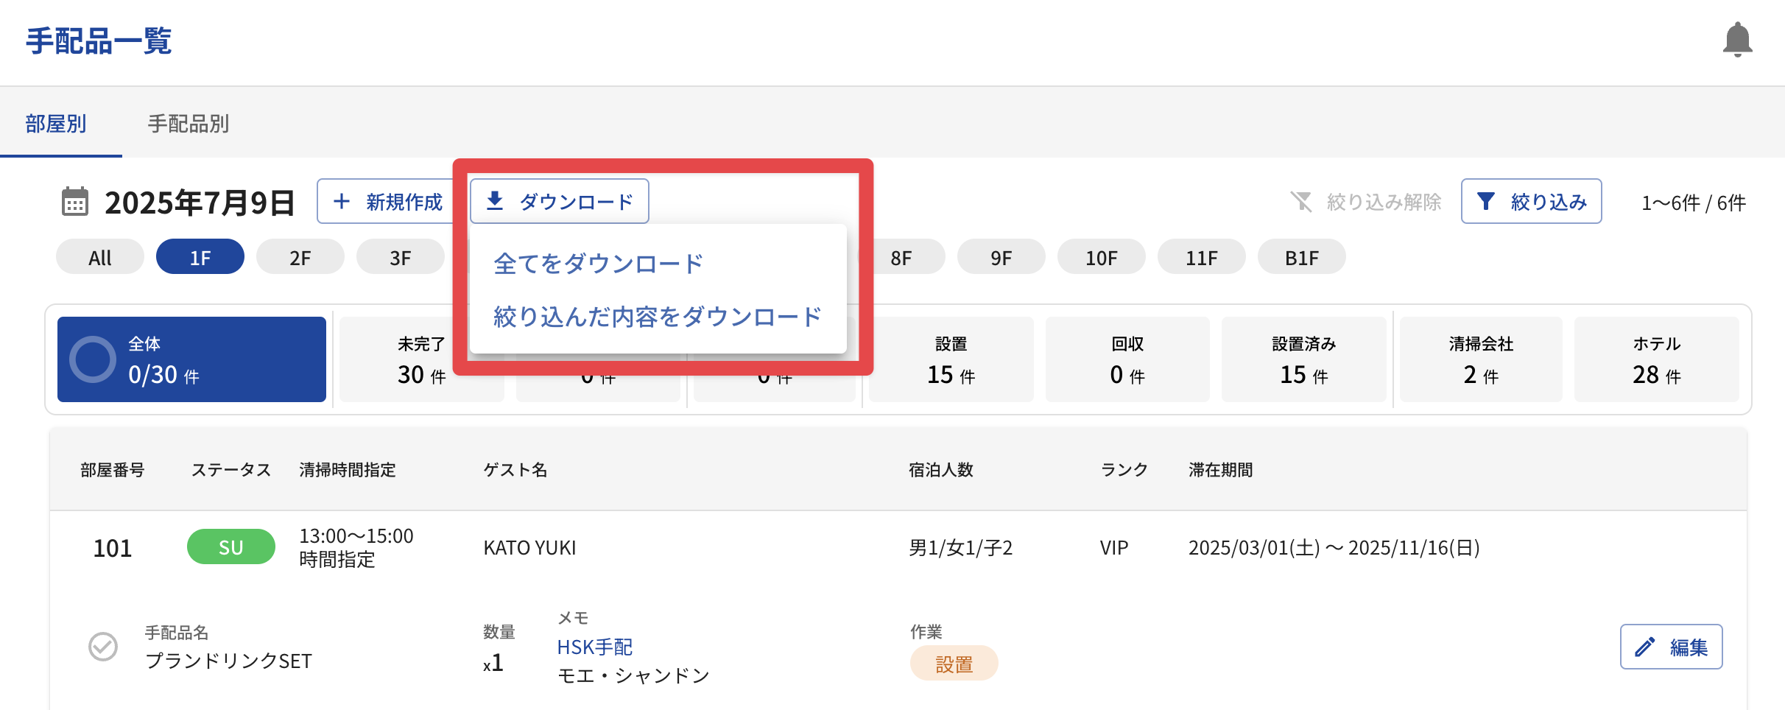Choose 絞り込んだ内容をダウンロード option
The image size is (1785, 710).
(657, 317)
